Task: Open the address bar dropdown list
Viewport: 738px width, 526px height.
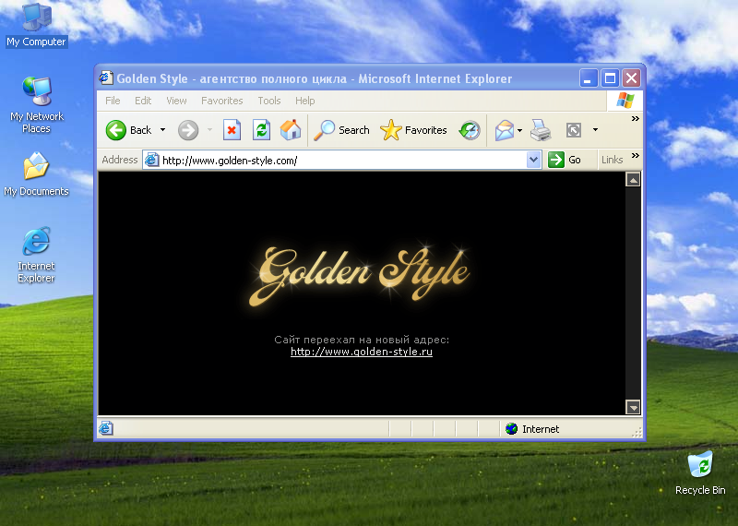Action: [533, 161]
